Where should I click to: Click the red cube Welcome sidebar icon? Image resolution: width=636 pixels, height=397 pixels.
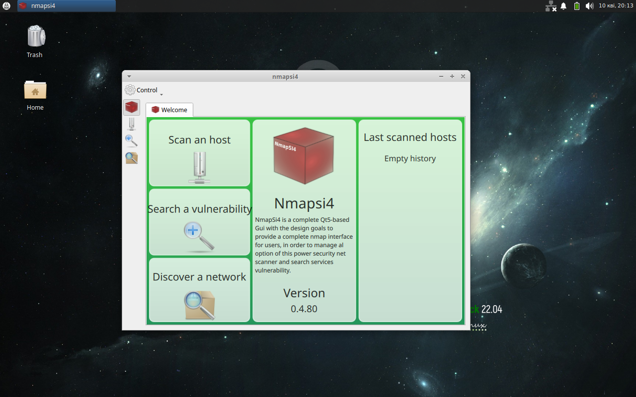pyautogui.click(x=132, y=107)
